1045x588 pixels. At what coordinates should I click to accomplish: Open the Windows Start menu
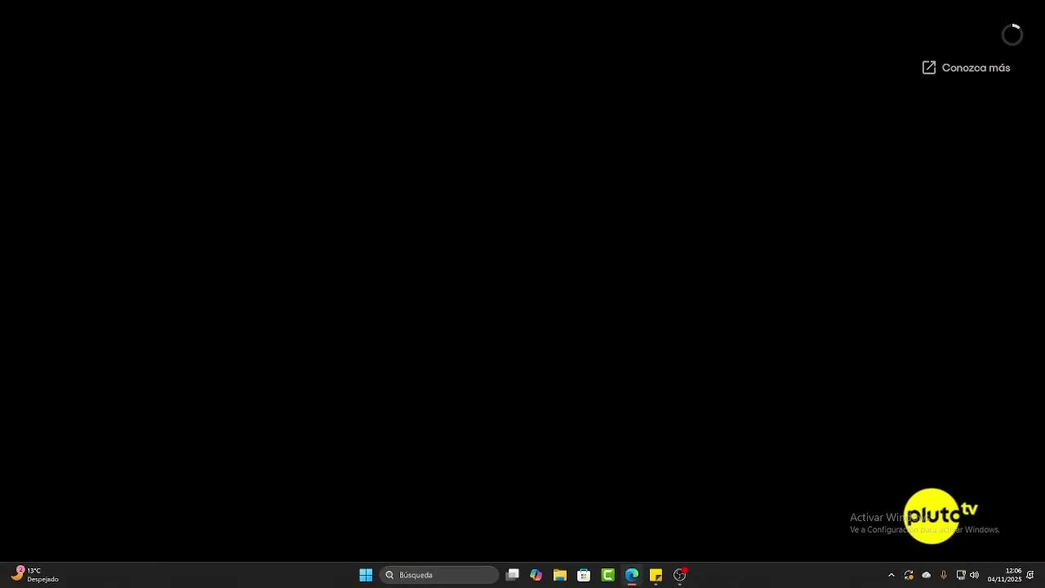tap(366, 575)
